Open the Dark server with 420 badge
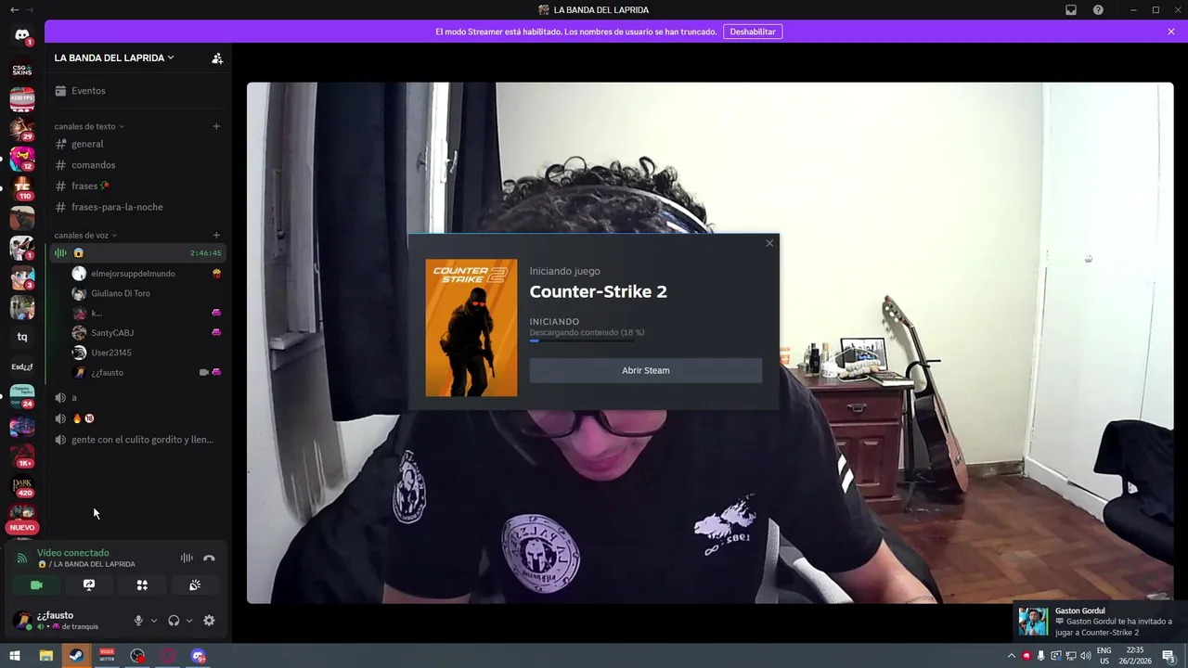1188x668 pixels. 22,485
